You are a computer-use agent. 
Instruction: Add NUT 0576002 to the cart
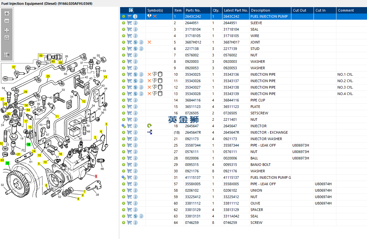(x=129, y=55)
